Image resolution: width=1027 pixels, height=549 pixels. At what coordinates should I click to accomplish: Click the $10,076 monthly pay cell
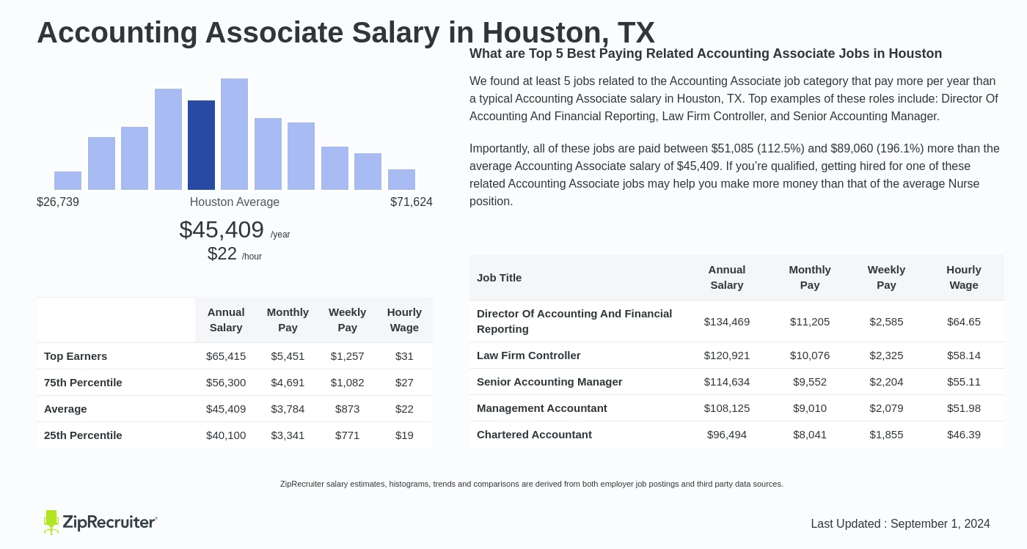810,355
